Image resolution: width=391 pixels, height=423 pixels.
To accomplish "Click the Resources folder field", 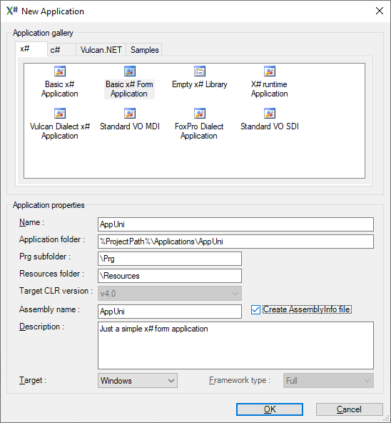I will (x=170, y=276).
